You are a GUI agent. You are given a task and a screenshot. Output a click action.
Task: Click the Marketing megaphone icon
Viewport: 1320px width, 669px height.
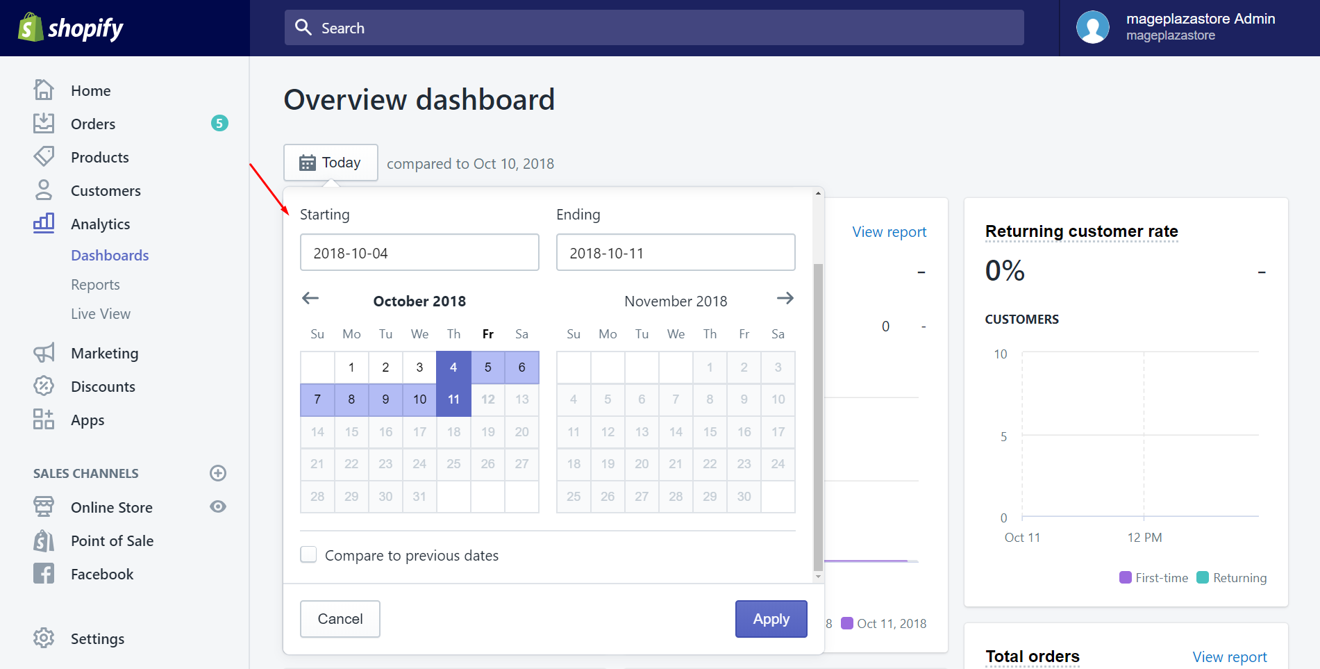tap(44, 352)
